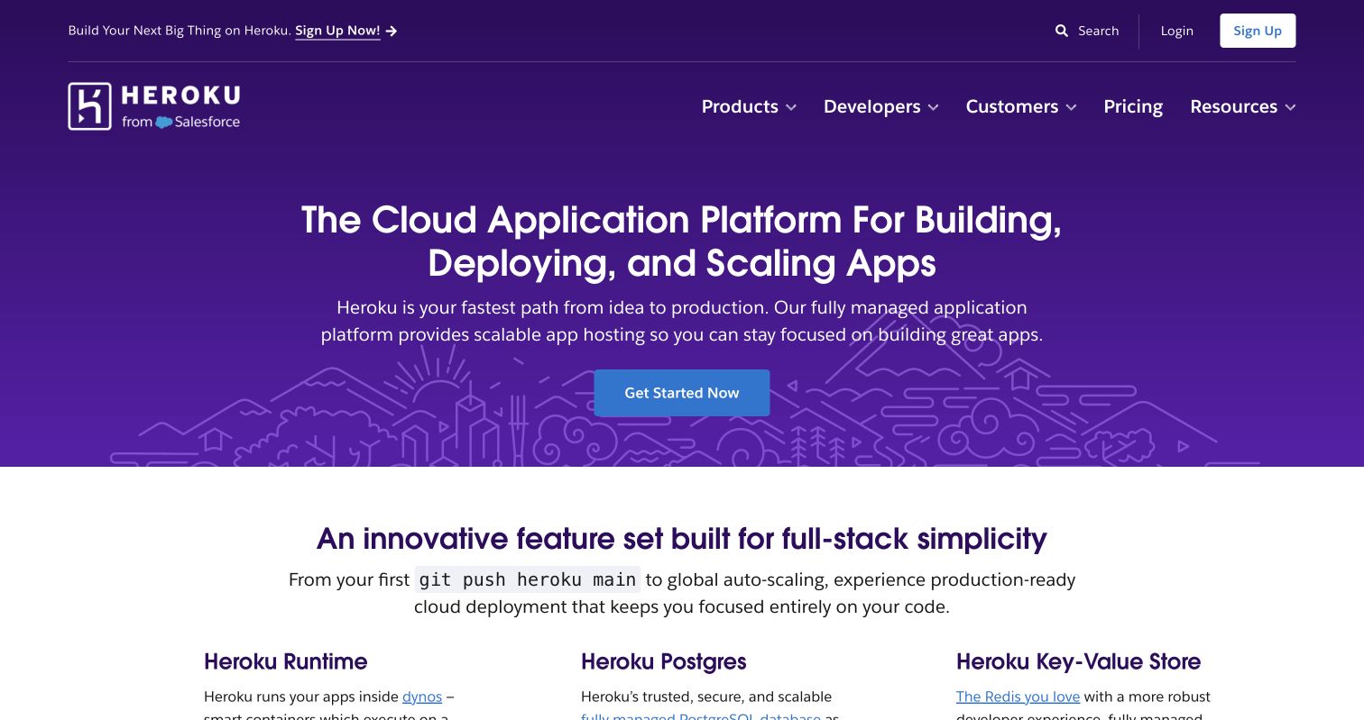This screenshot has height=720, width=1364.
Task: Click the Heroku Key-Value Store heading
Action: point(1078,661)
